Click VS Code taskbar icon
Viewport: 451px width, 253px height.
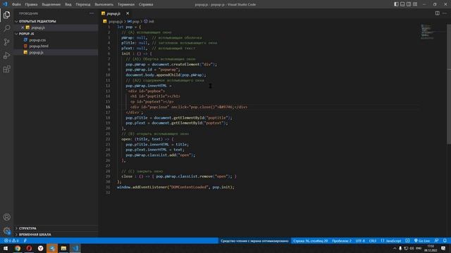coord(75,248)
